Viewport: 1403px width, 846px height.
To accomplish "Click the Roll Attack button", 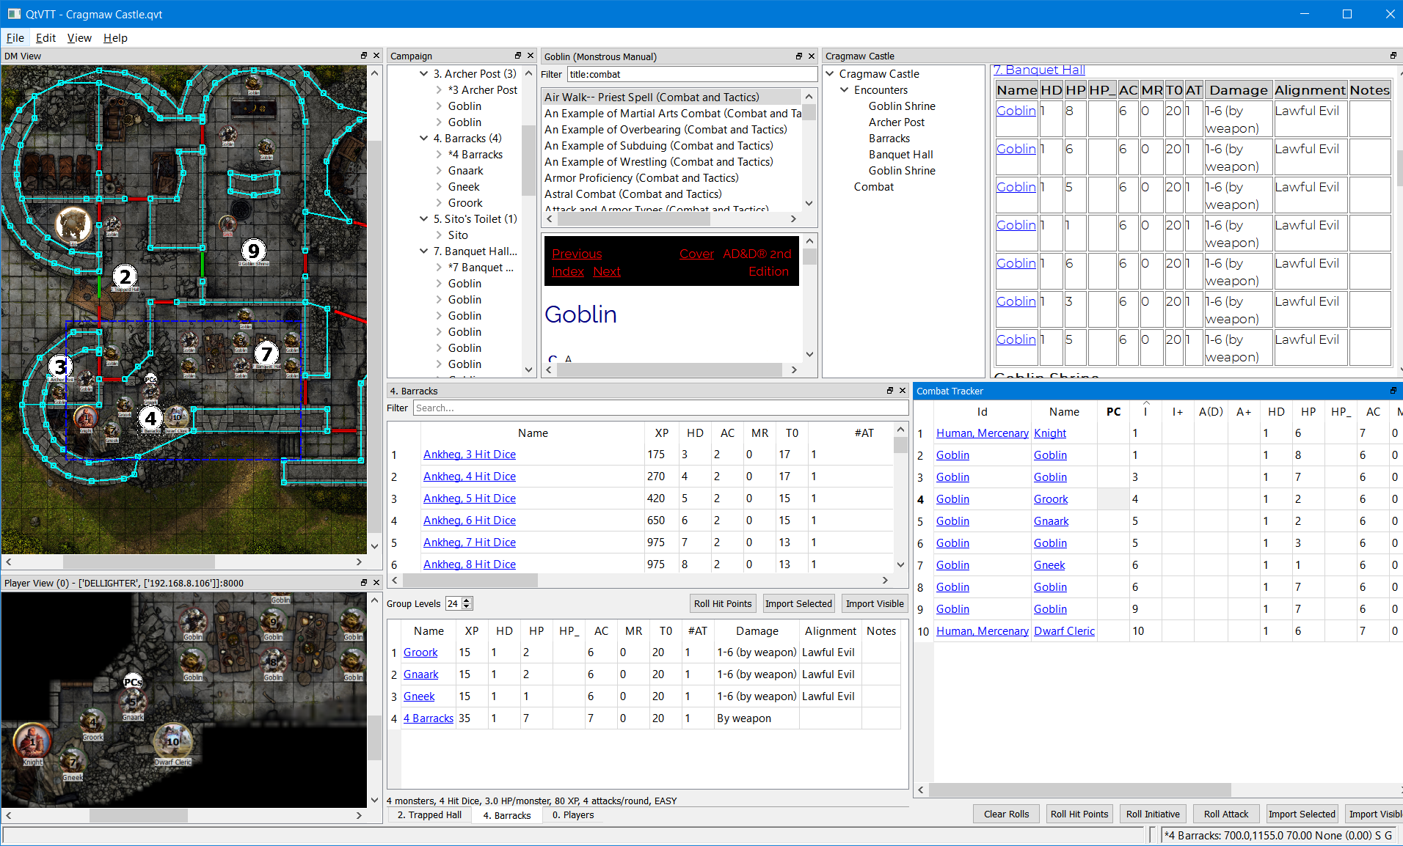I will click(x=1225, y=814).
